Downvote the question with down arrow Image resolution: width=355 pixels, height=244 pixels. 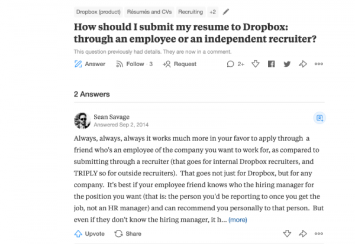tap(256, 64)
